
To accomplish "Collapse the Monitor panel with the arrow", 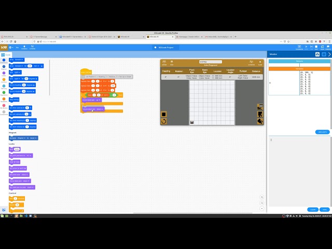I will (329, 54).
